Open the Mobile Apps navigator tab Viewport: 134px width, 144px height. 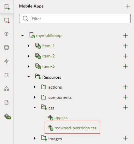(7, 7)
